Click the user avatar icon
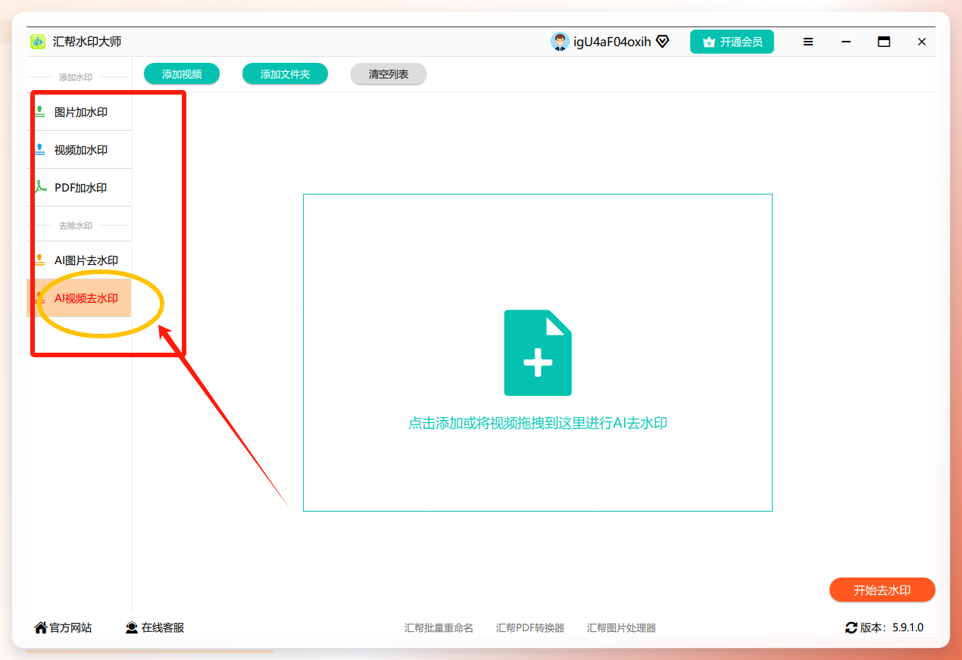This screenshot has width=962, height=660. (x=560, y=42)
